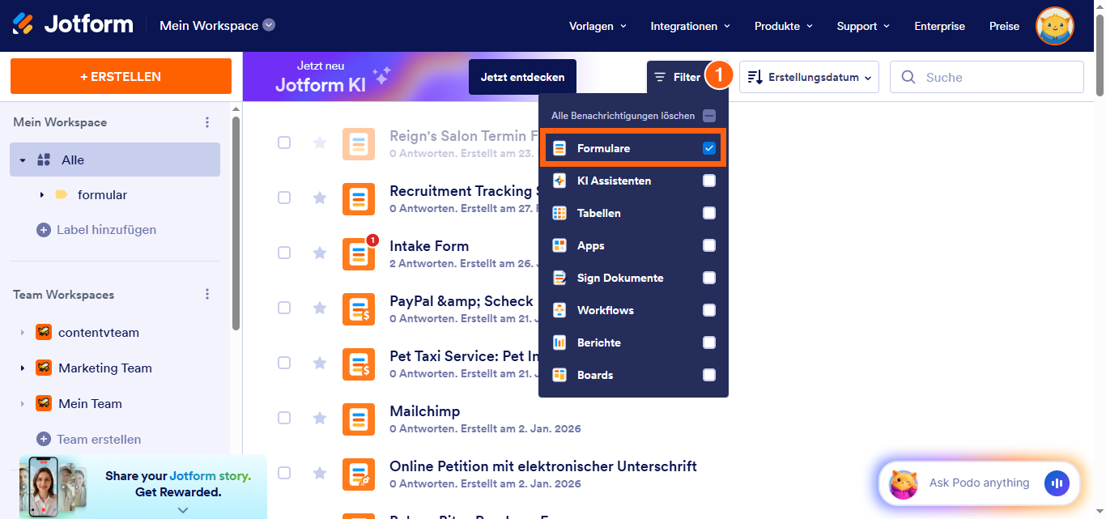Expand the Marketing Team workspace
1106x519 pixels.
pos(23,368)
